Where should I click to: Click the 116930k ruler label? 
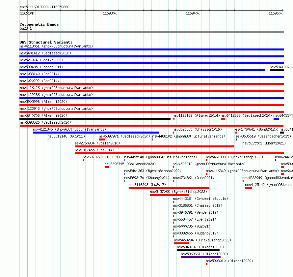110,13
